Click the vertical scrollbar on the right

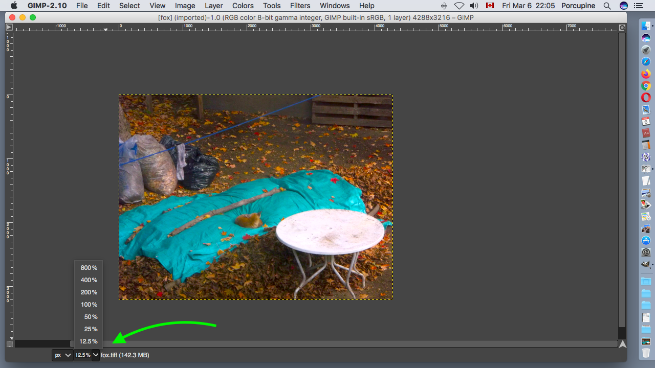point(622,180)
